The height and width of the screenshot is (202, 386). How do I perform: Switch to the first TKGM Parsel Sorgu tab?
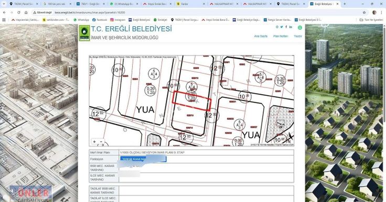coord(24,4)
